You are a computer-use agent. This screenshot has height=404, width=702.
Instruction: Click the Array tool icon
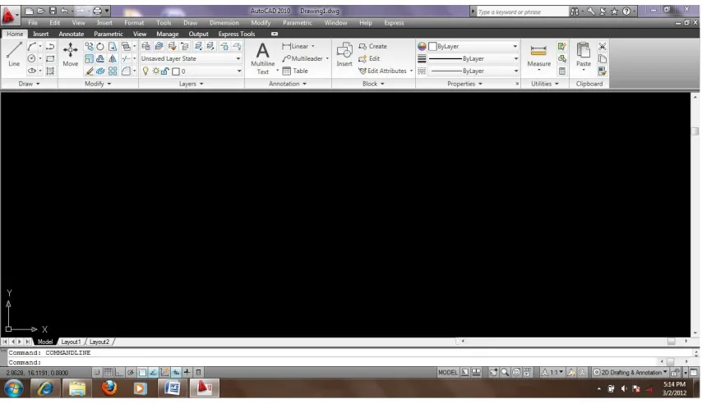pos(113,71)
